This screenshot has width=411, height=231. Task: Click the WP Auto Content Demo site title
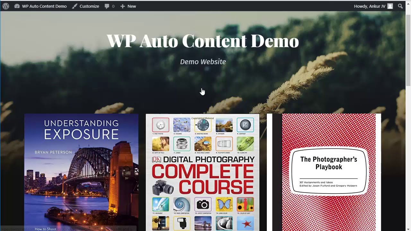[203, 41]
